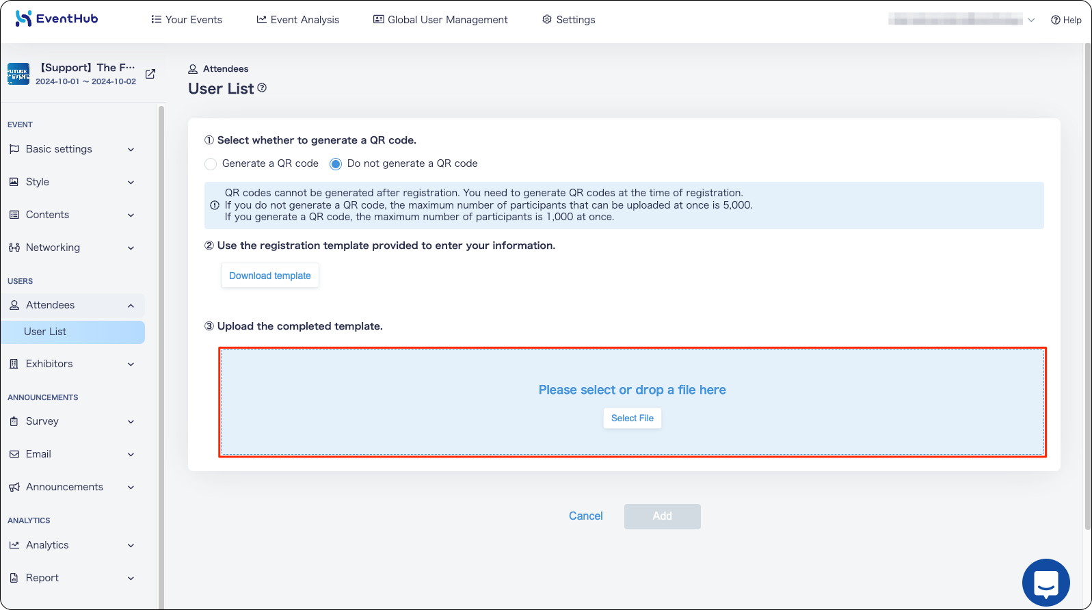Screen dimensions: 1092x610
Task: Expand the Basic settings section
Action: pos(72,149)
